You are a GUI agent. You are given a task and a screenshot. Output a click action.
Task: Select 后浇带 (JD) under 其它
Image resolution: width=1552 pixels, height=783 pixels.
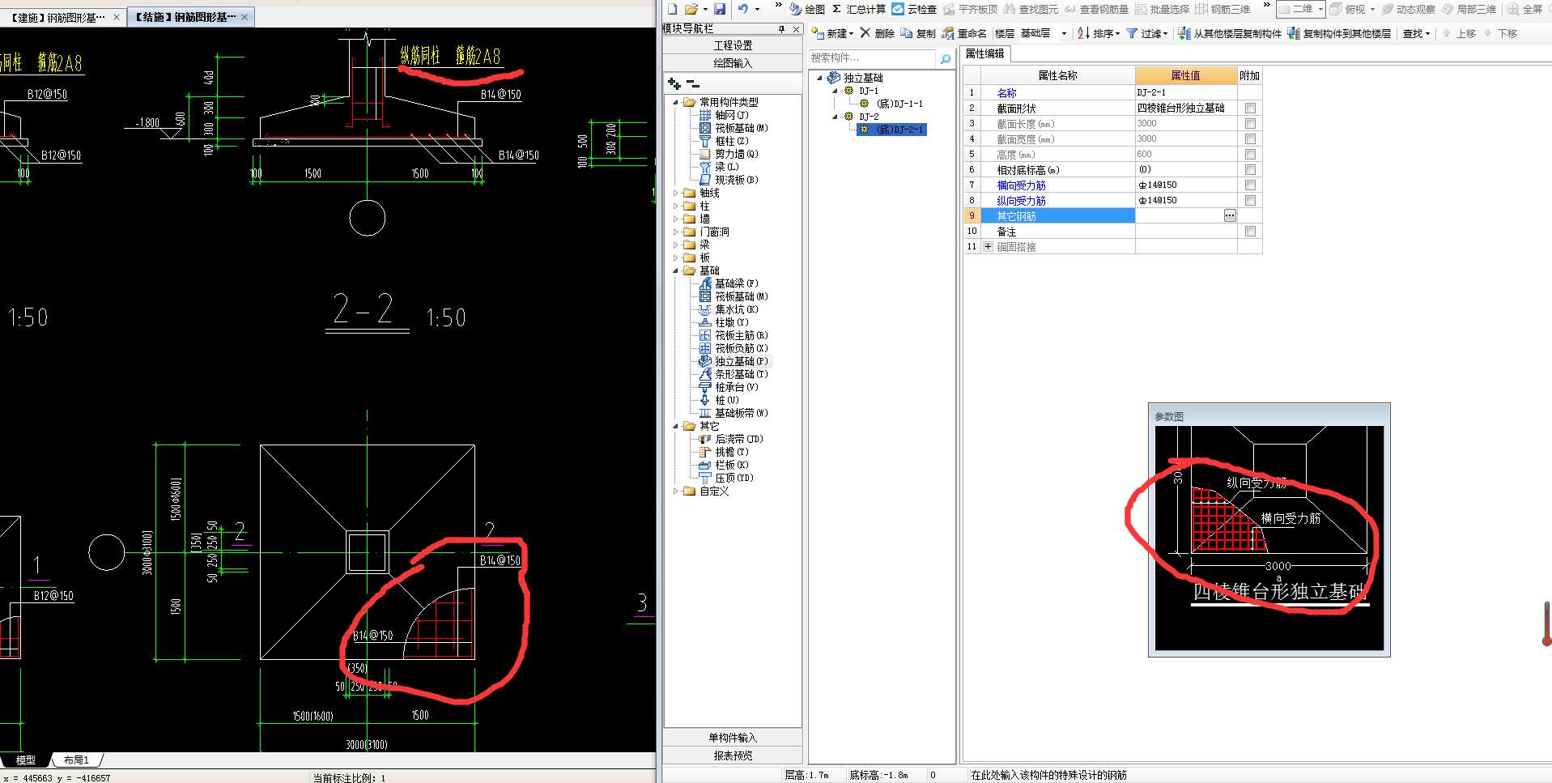coord(732,439)
